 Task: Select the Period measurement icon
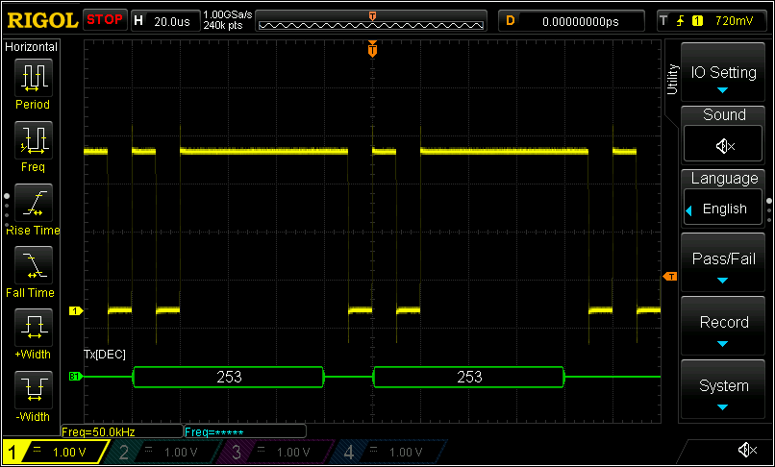click(x=33, y=78)
